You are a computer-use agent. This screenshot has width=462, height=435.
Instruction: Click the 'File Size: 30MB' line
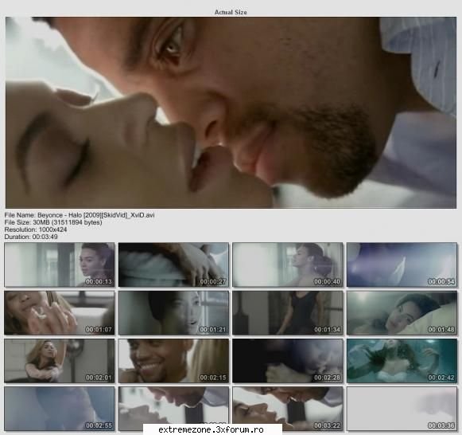[53, 222]
